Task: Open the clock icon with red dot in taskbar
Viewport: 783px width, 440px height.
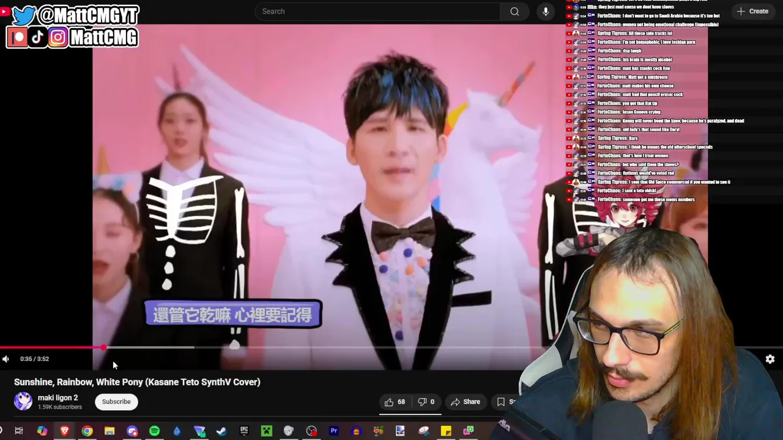Action: [x=311, y=431]
